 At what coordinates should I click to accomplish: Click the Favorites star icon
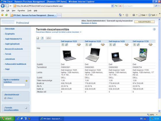(2, 15)
